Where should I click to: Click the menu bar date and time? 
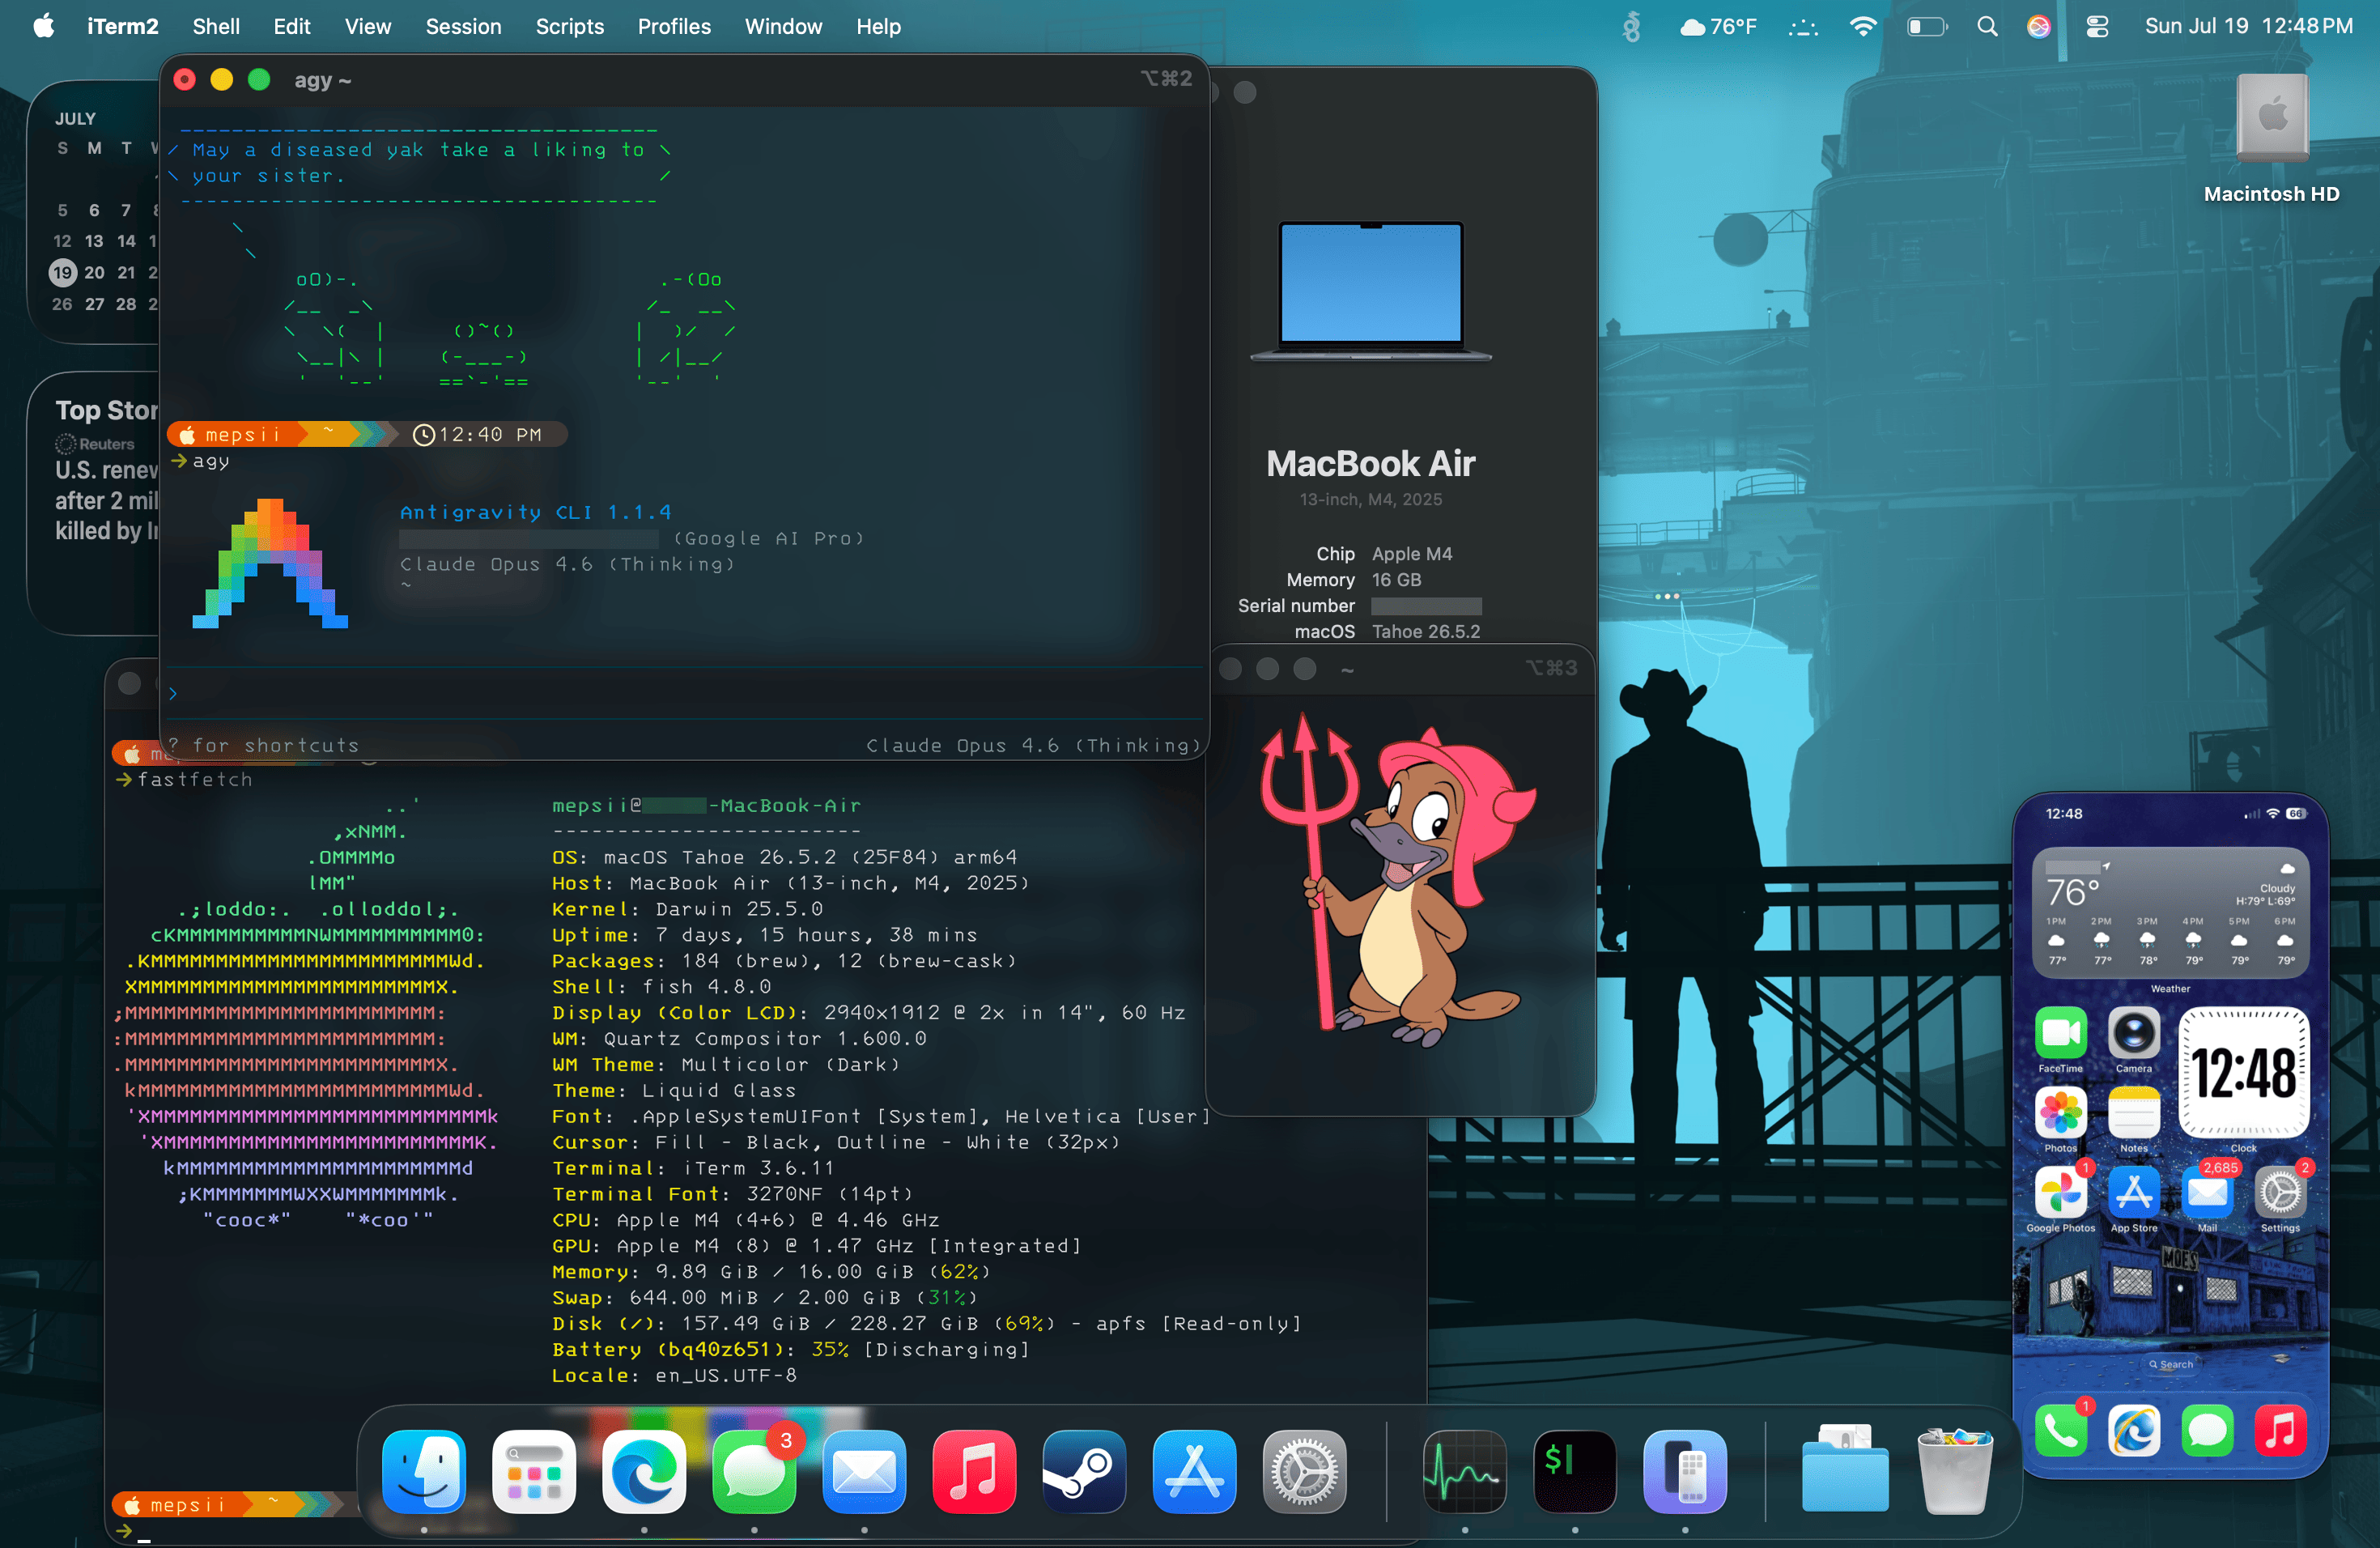point(2248,27)
